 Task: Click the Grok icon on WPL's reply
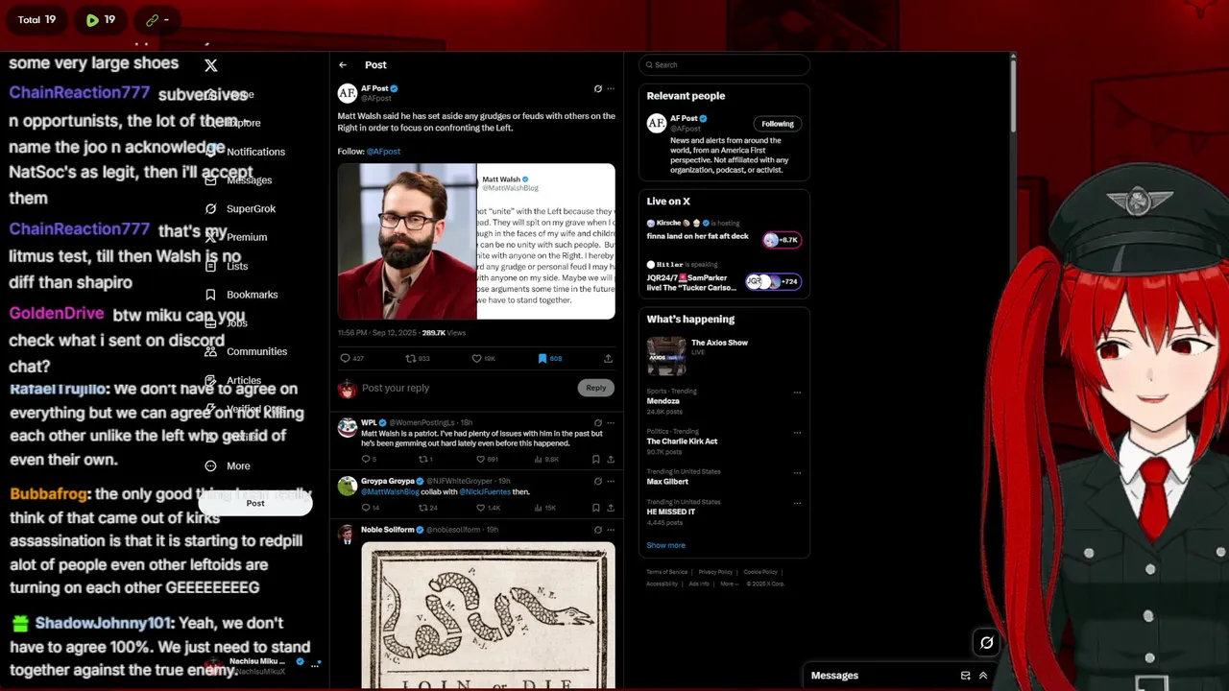[x=597, y=423]
